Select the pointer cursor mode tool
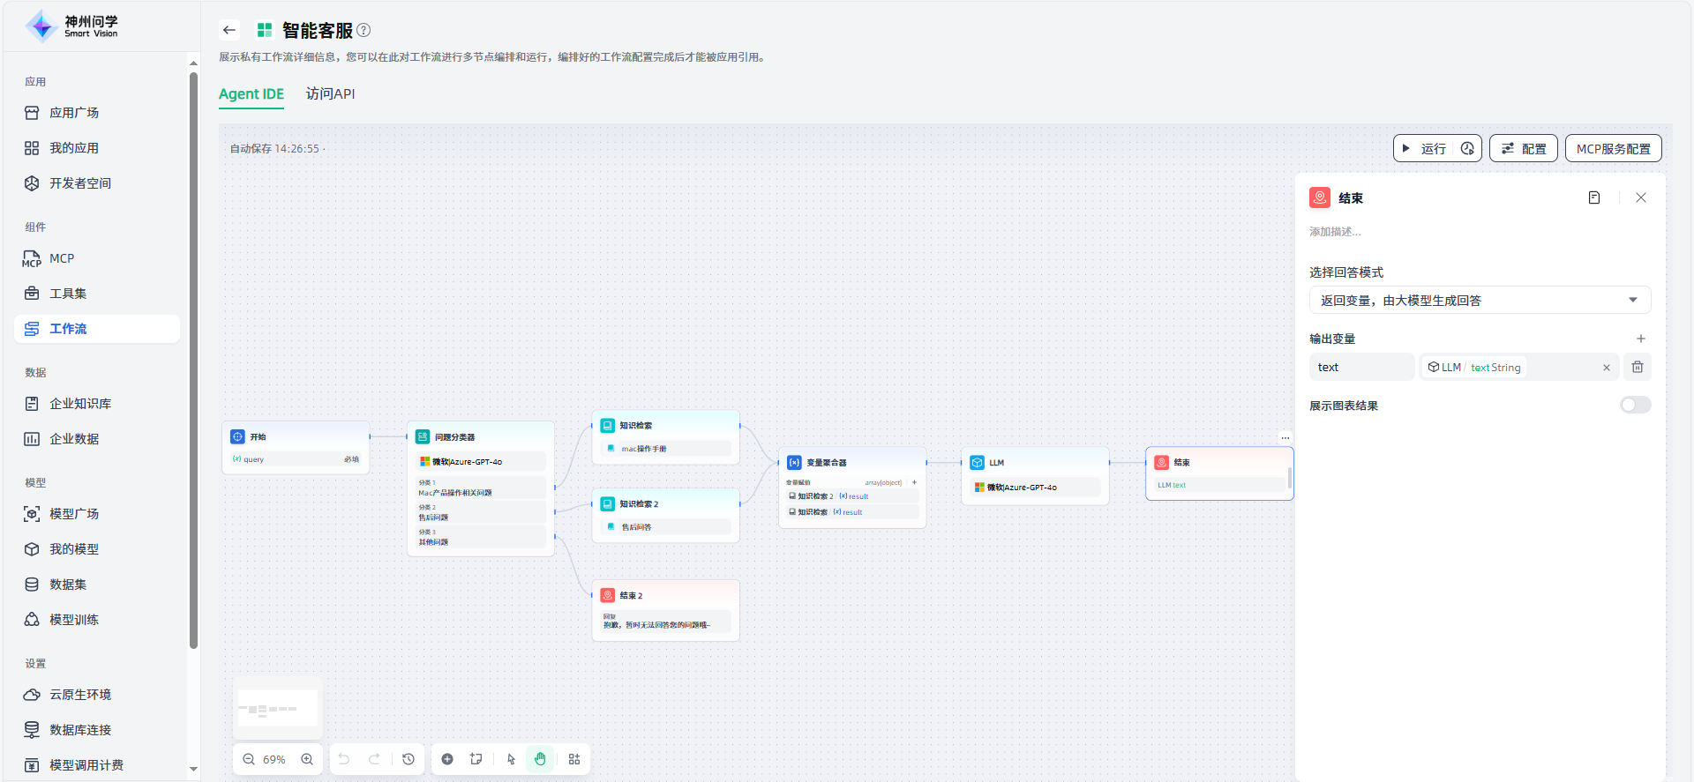The width and height of the screenshot is (1694, 782). pos(511,759)
